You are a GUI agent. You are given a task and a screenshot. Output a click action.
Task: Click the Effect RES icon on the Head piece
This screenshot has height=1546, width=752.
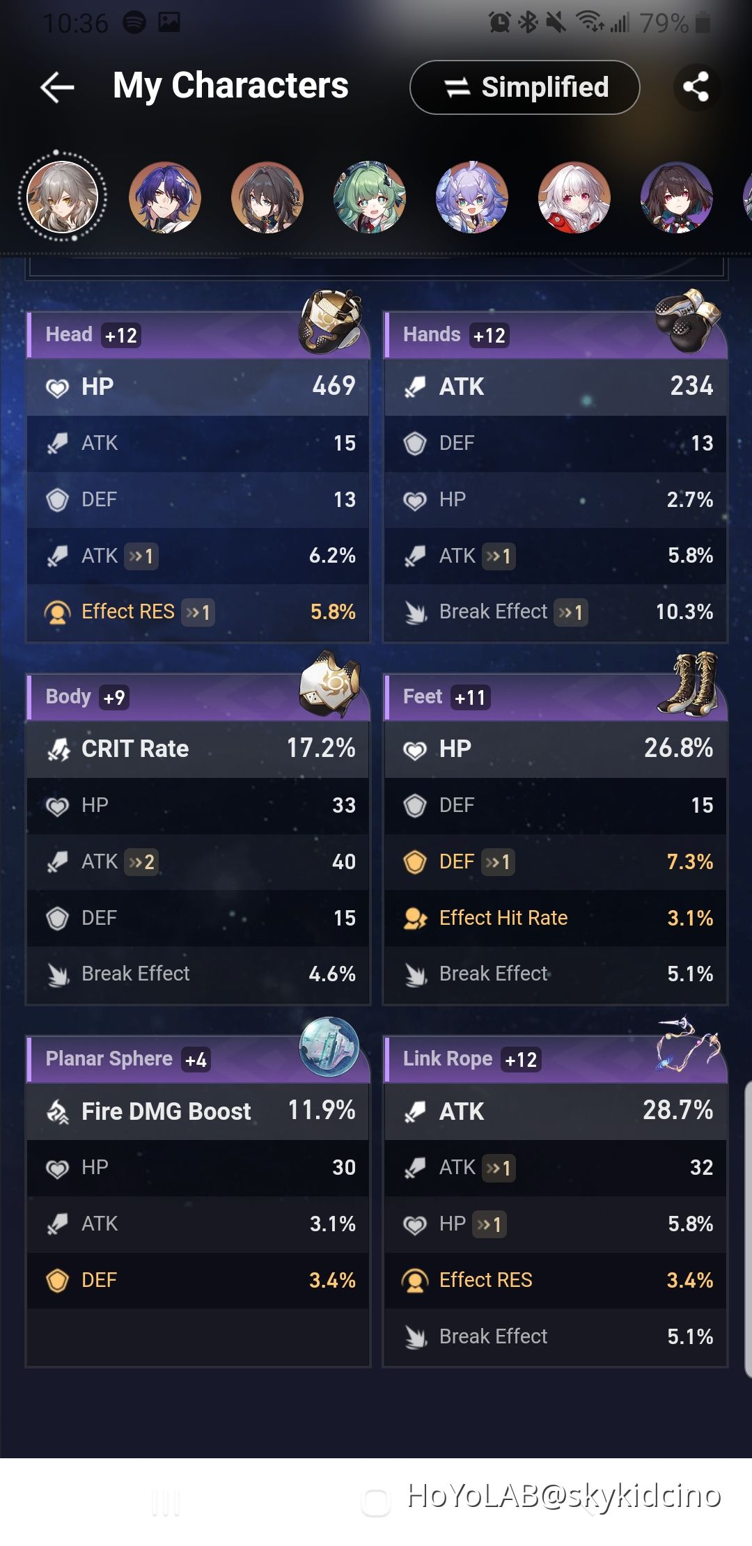58,611
